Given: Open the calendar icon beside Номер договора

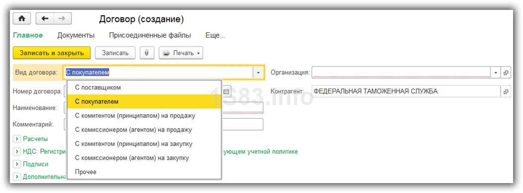Looking at the screenshot, I should pyautogui.click(x=226, y=91).
